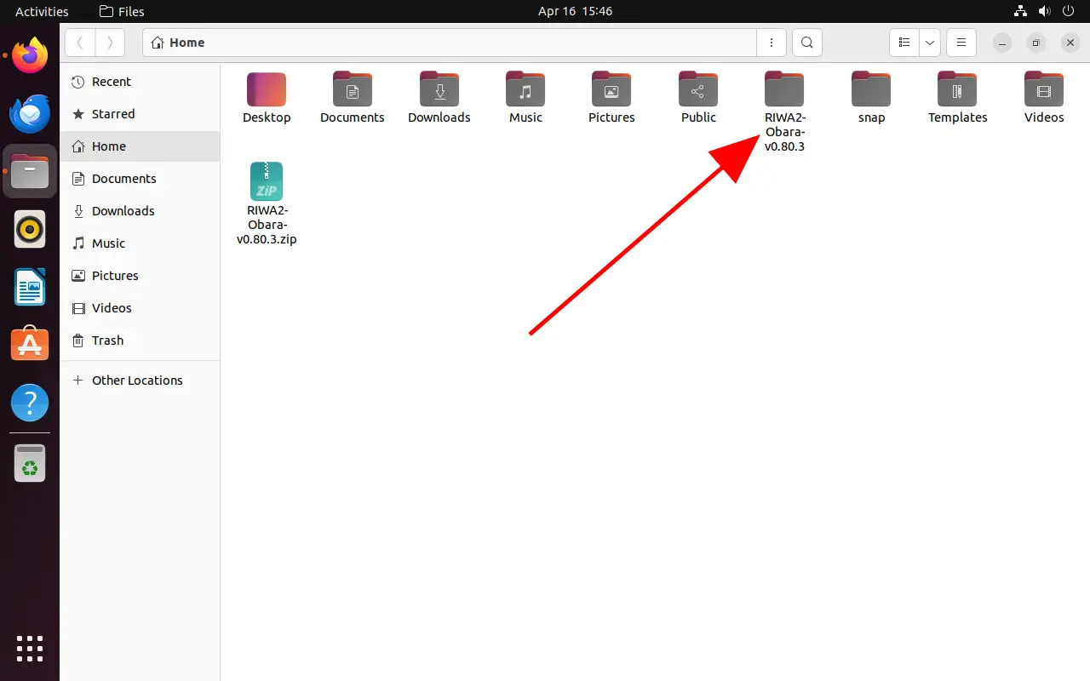The height and width of the screenshot is (681, 1090).
Task: Open the hamburger main menu
Action: pyautogui.click(x=961, y=43)
